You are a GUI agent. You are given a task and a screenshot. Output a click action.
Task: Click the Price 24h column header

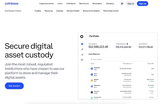click(x=150, y=63)
